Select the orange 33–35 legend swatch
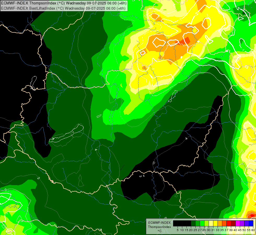This screenshot has width=256, height=235. (x=220, y=223)
